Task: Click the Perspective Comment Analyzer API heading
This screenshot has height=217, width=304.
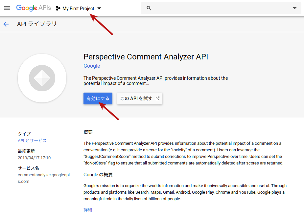Action: pos(146,56)
